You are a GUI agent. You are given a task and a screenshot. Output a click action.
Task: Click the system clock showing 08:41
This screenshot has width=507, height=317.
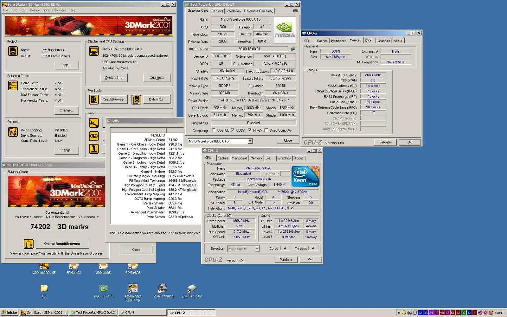pos(499,313)
